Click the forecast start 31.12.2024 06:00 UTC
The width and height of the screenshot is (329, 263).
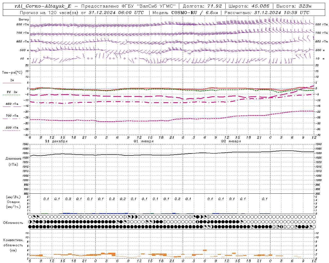[x=116, y=13]
